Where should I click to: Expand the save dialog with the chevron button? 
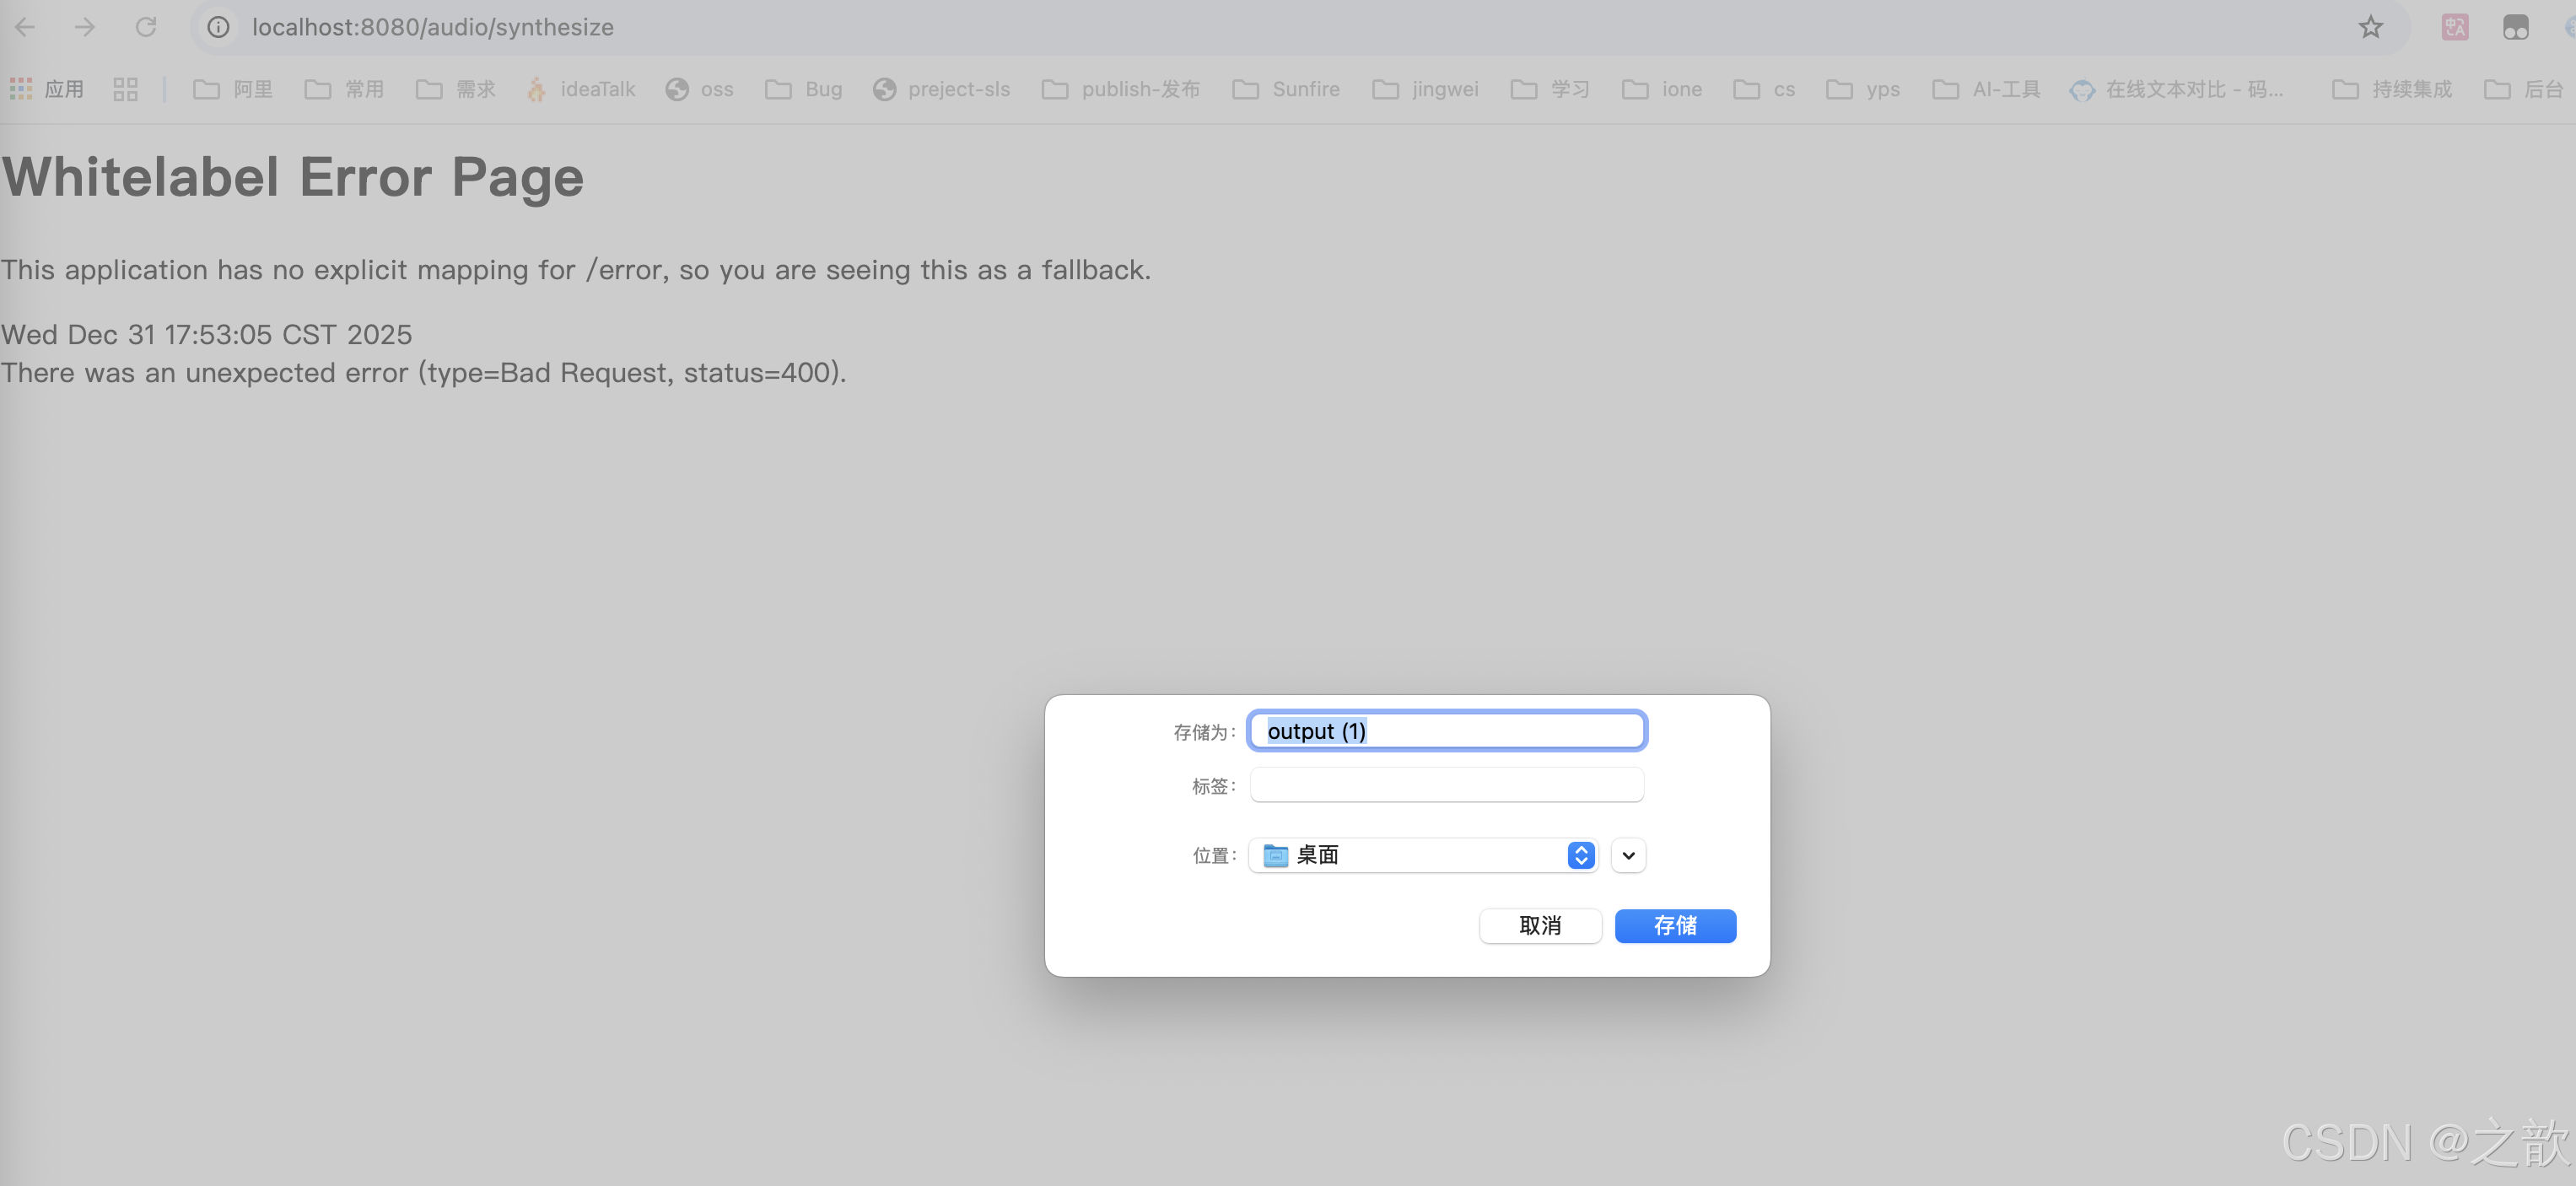click(x=1628, y=855)
